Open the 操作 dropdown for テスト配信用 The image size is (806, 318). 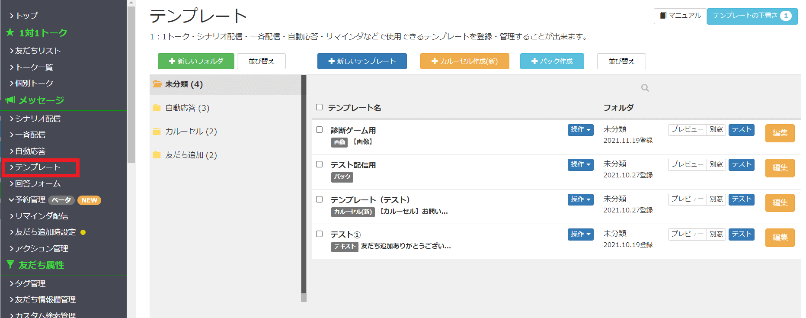click(x=580, y=165)
